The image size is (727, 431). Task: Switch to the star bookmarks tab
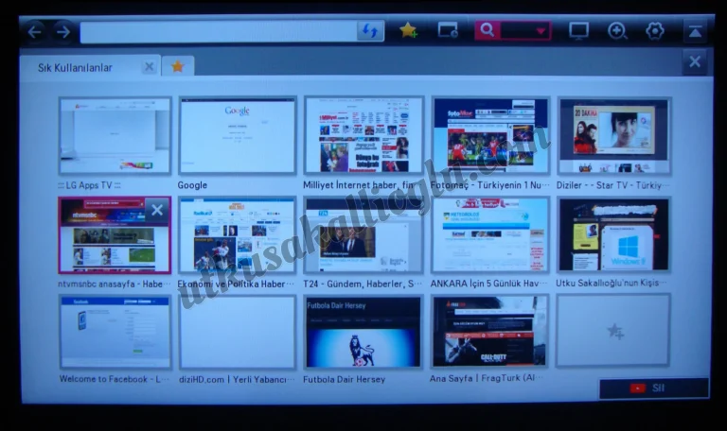pyautogui.click(x=178, y=67)
